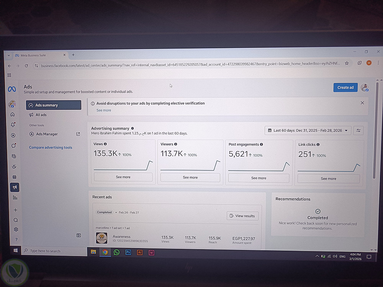
Task: Bookmark this page with the star icon
Action: (347, 63)
